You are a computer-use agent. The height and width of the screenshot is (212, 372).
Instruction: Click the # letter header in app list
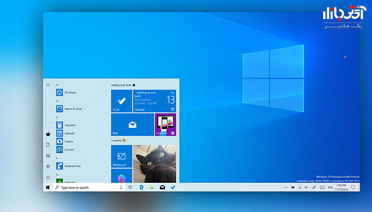pyautogui.click(x=57, y=85)
